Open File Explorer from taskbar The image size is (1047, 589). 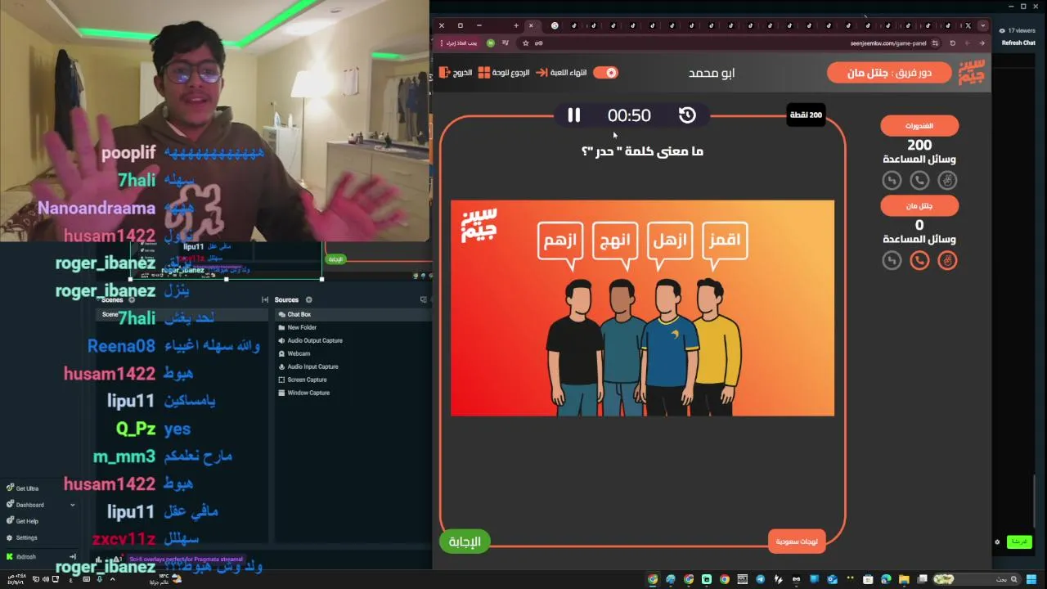pos(904,579)
